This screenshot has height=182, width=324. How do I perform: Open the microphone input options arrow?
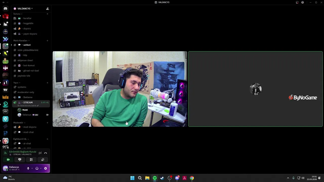pyautogui.click(x=32, y=168)
